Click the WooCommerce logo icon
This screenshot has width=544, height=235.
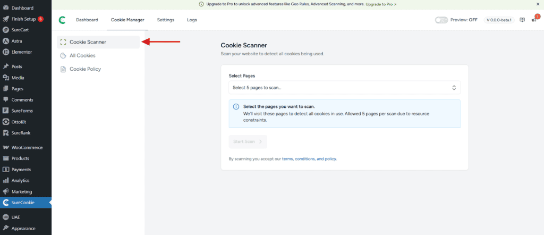5,147
